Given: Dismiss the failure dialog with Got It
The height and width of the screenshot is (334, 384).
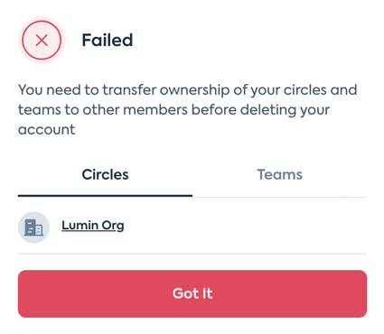Looking at the screenshot, I should click(192, 293).
